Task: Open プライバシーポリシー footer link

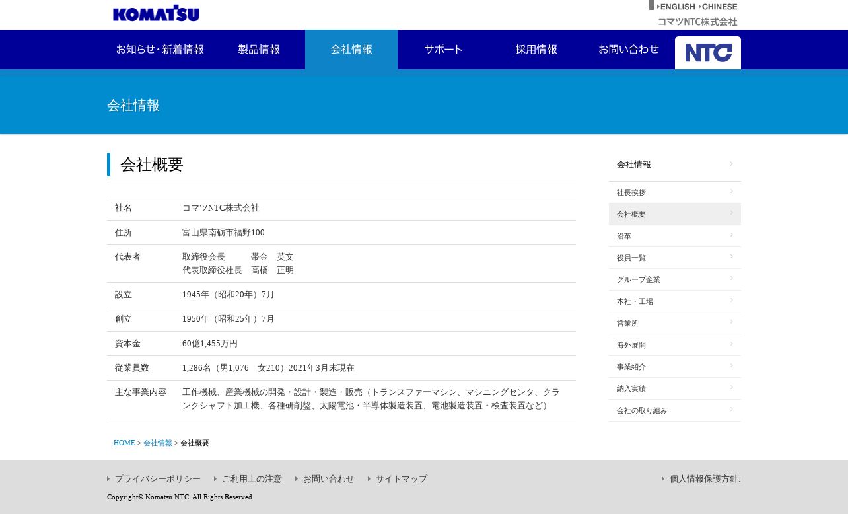Action: 158,479
